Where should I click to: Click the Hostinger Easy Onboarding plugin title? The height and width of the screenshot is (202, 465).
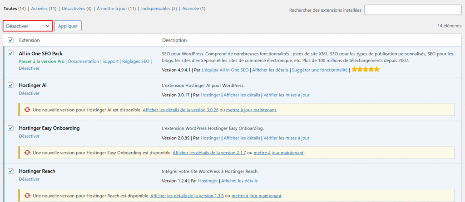[x=49, y=128]
